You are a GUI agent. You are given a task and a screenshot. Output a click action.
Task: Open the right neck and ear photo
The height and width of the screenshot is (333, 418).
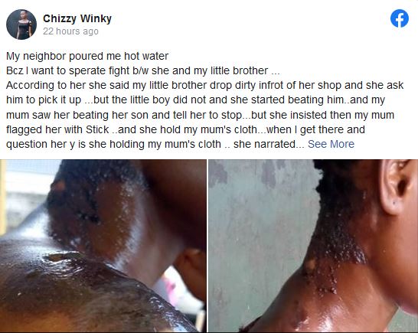coord(313,246)
